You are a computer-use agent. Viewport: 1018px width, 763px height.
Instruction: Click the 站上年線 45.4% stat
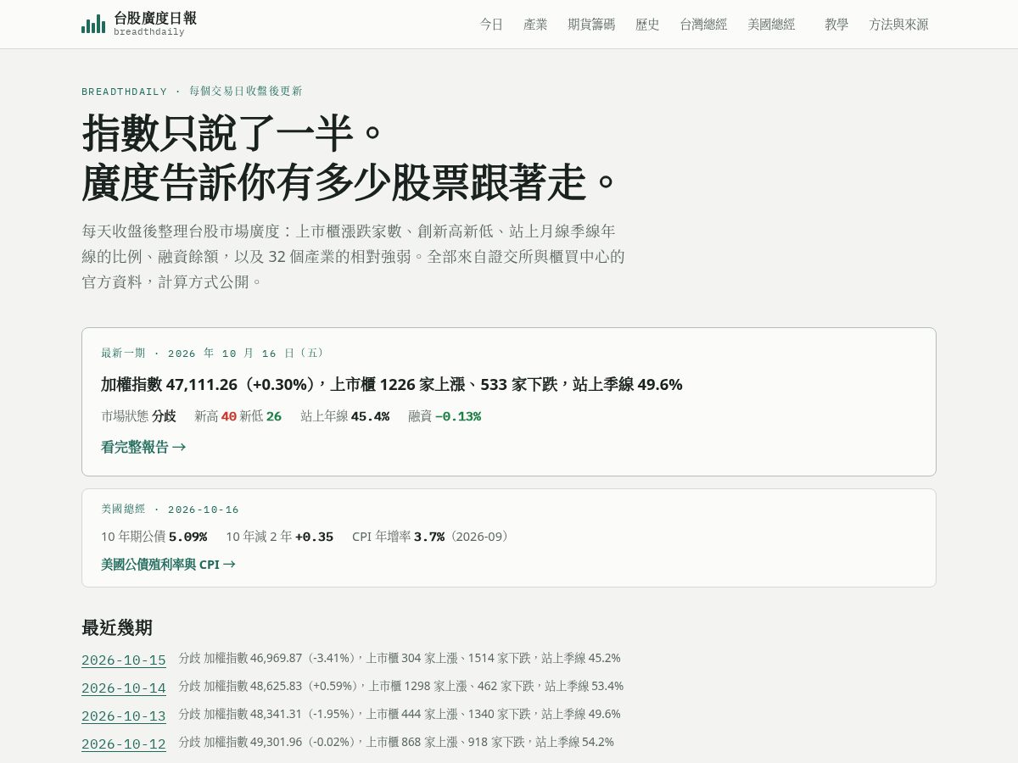344,416
